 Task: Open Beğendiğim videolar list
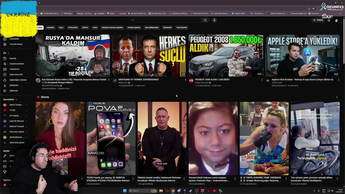[18, 80]
